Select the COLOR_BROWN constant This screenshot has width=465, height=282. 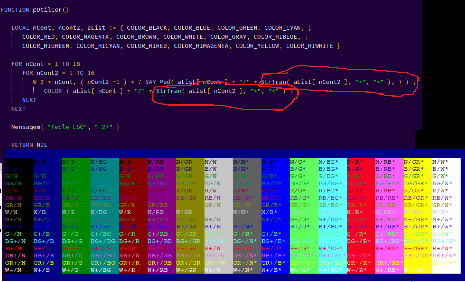point(136,37)
